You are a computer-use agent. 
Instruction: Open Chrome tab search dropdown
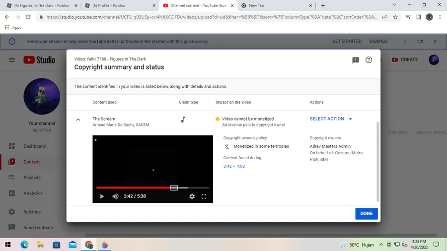click(x=394, y=5)
